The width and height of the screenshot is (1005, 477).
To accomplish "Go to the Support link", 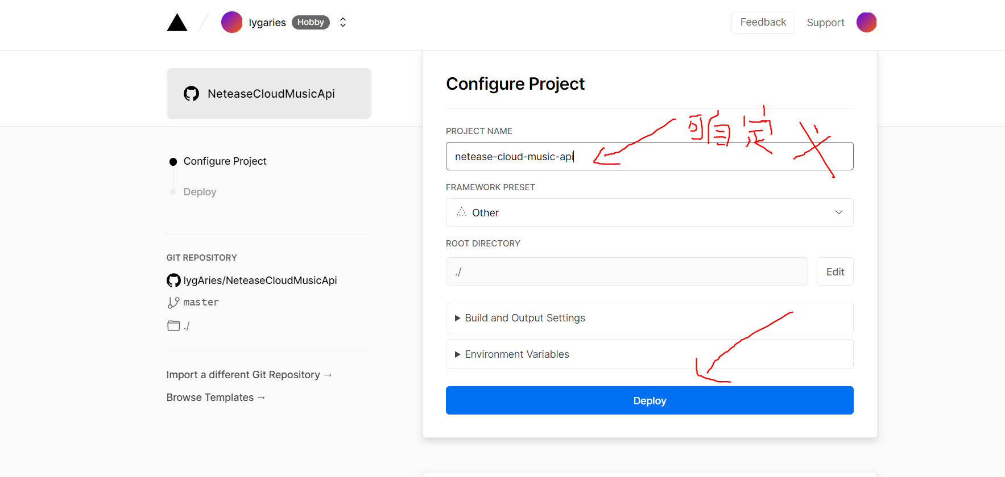I will pos(825,23).
